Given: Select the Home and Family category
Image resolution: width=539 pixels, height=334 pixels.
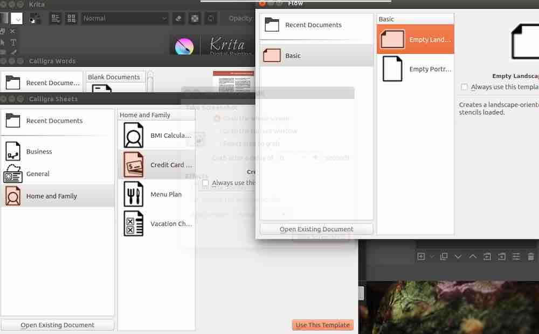Looking at the screenshot, I should [x=58, y=196].
